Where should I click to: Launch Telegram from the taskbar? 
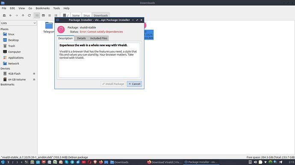tap(72, 162)
